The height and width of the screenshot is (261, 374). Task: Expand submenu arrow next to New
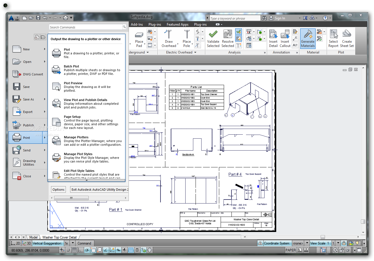pos(45,49)
